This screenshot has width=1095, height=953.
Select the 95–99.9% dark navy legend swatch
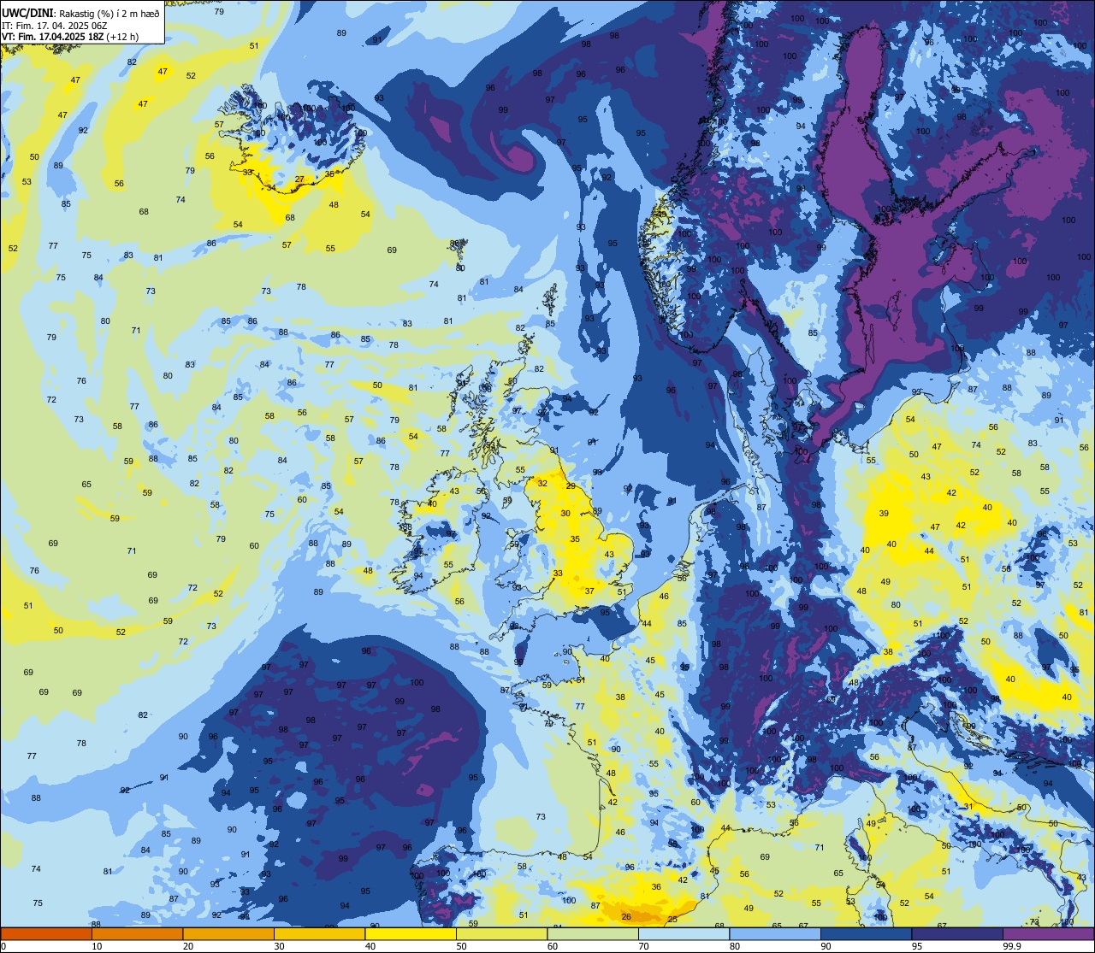(x=957, y=933)
